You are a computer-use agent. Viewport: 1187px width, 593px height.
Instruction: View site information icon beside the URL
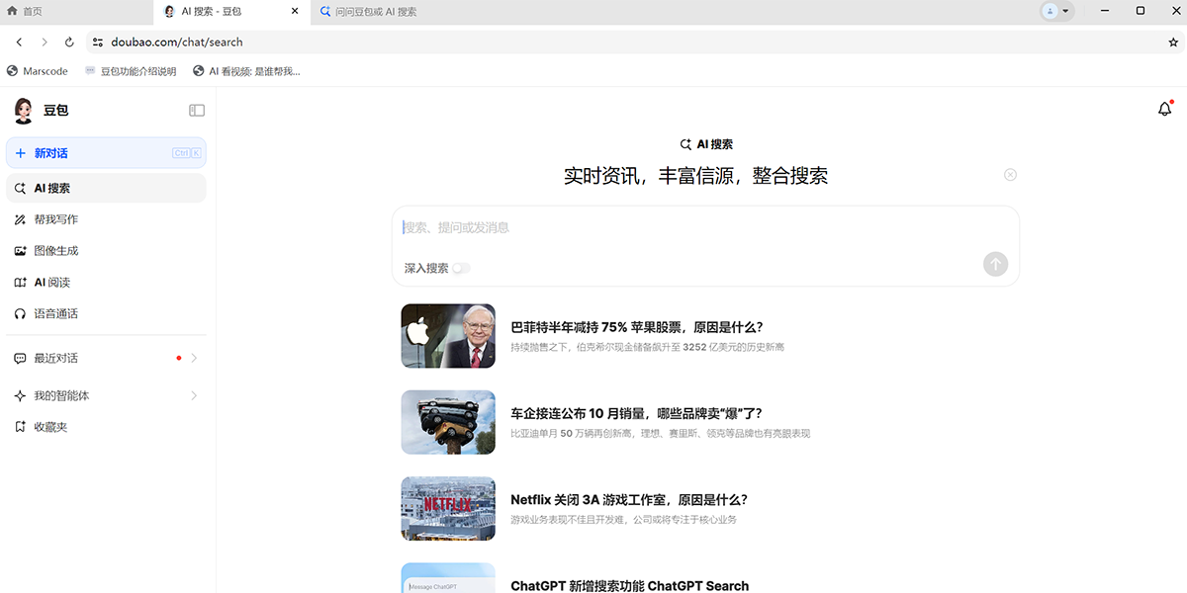point(97,42)
